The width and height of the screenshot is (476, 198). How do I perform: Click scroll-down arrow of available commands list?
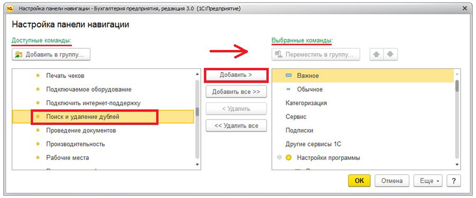coord(198,165)
